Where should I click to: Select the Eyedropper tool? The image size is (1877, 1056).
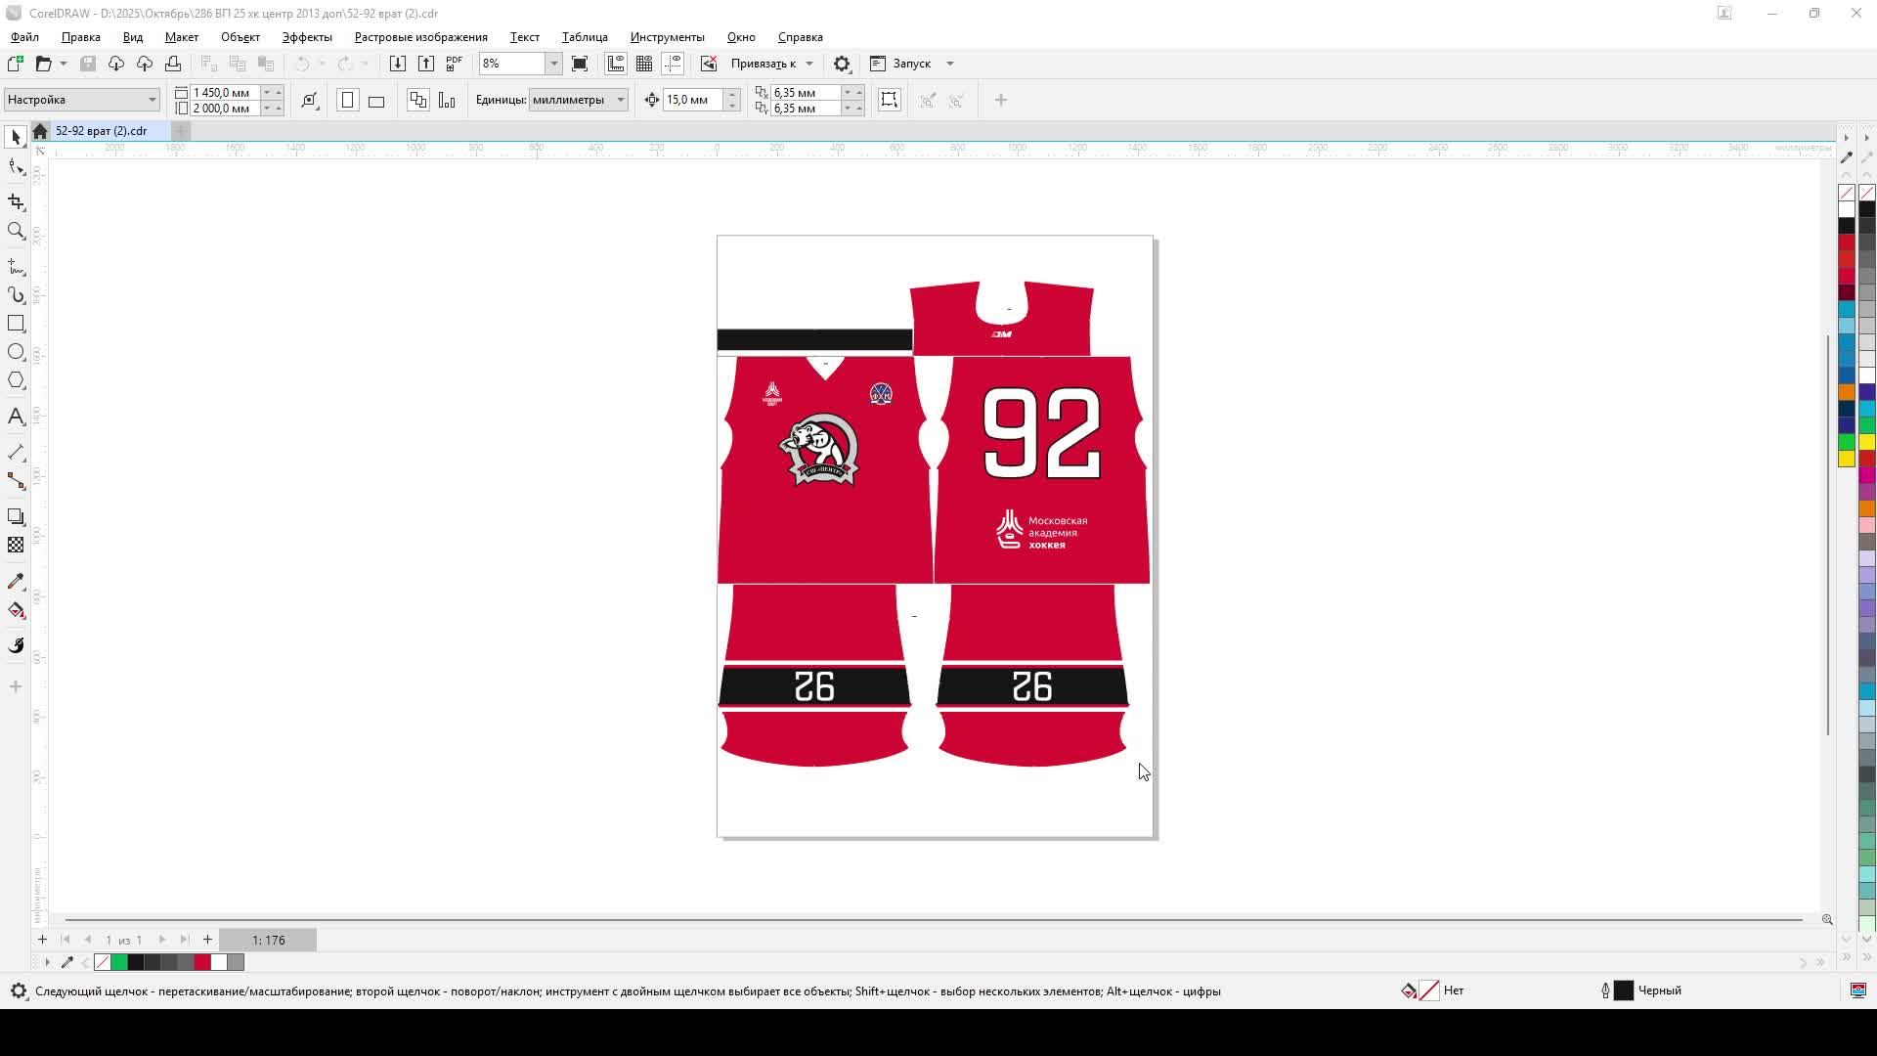point(16,582)
